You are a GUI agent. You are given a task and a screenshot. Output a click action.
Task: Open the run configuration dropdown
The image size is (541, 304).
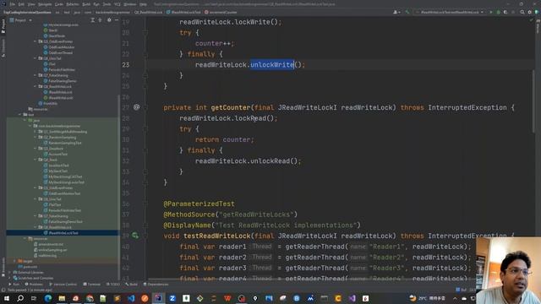point(449,12)
